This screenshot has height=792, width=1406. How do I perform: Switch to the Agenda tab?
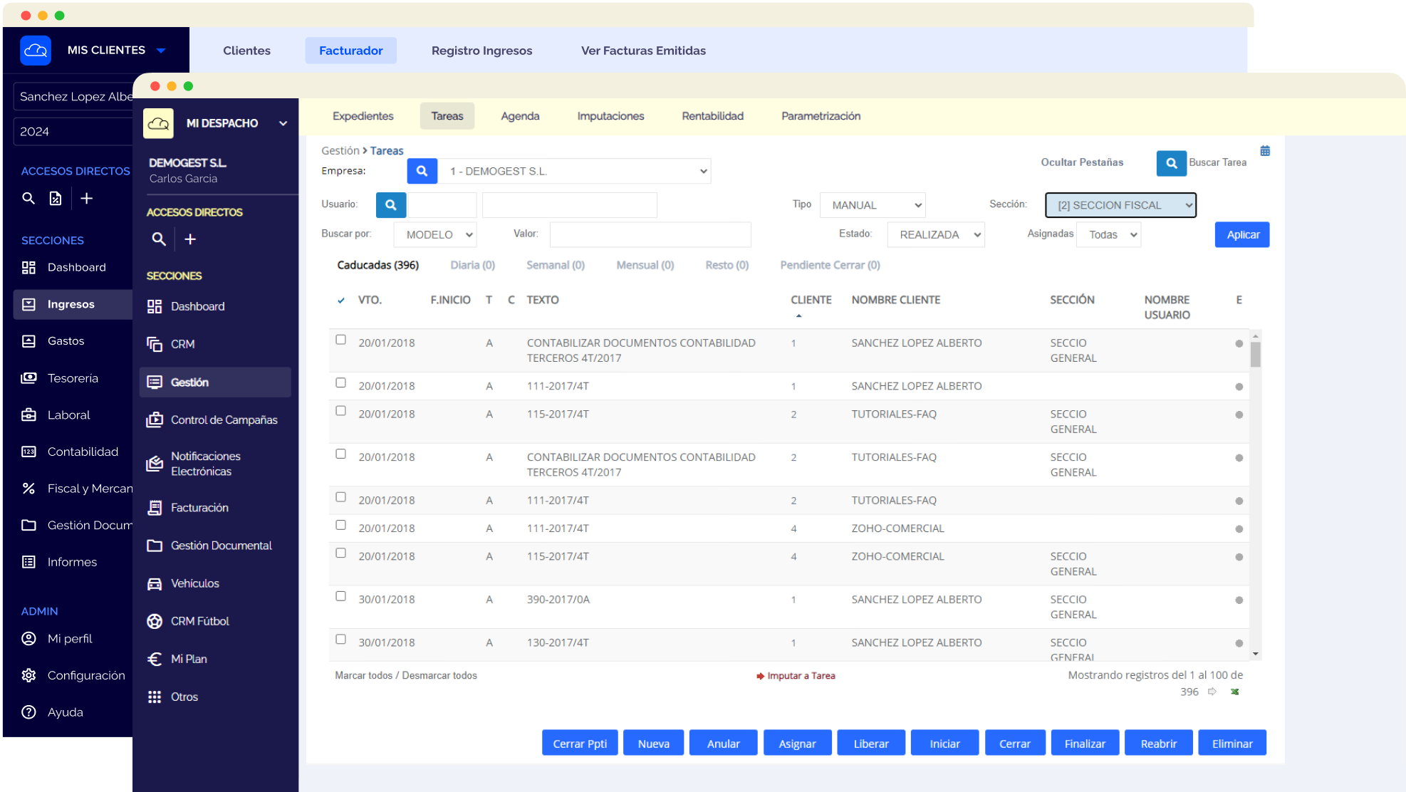point(520,116)
